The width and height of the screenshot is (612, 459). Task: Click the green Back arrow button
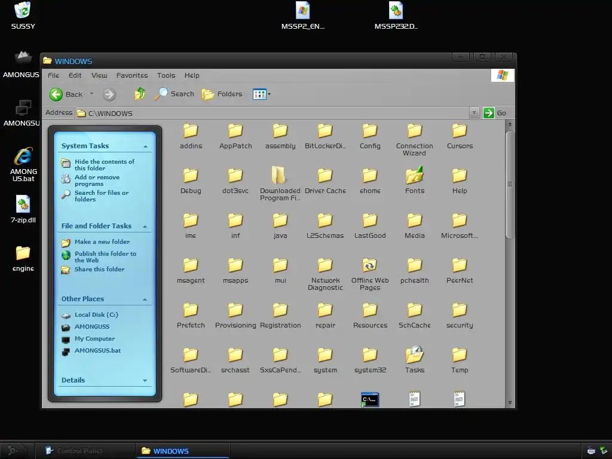(x=56, y=94)
